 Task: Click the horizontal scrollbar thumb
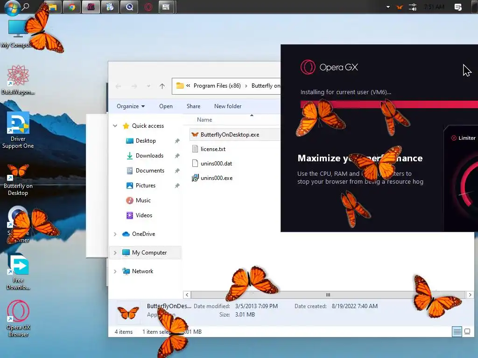point(328,295)
